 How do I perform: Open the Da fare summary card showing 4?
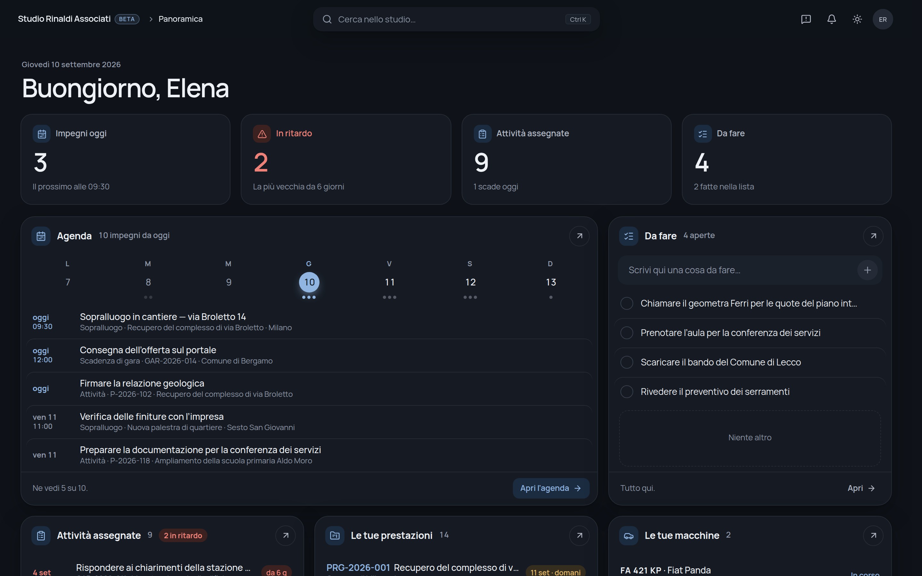click(x=786, y=159)
